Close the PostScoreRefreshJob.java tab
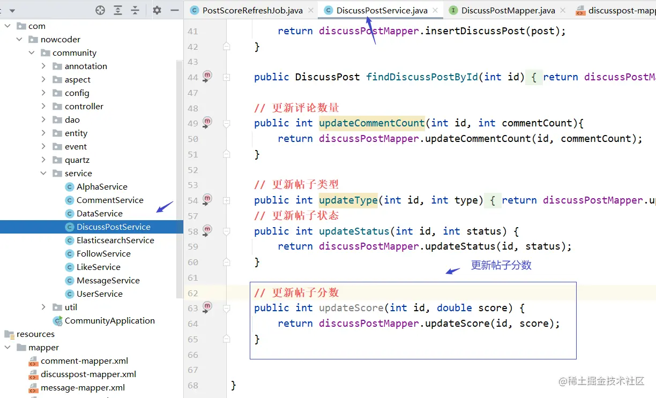The image size is (656, 398). [x=310, y=10]
